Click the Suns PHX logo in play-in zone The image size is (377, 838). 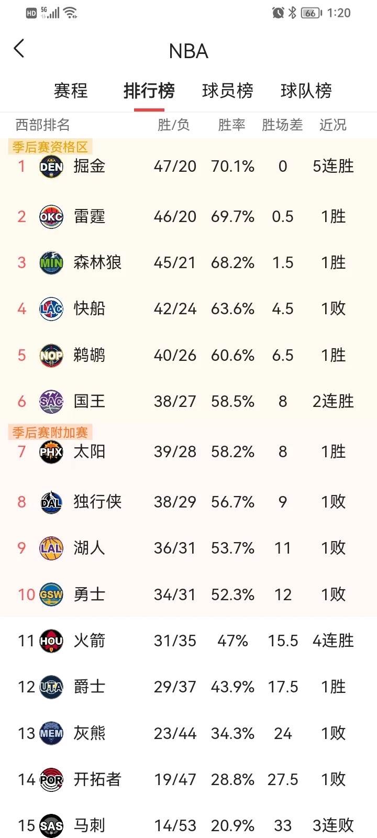(51, 451)
